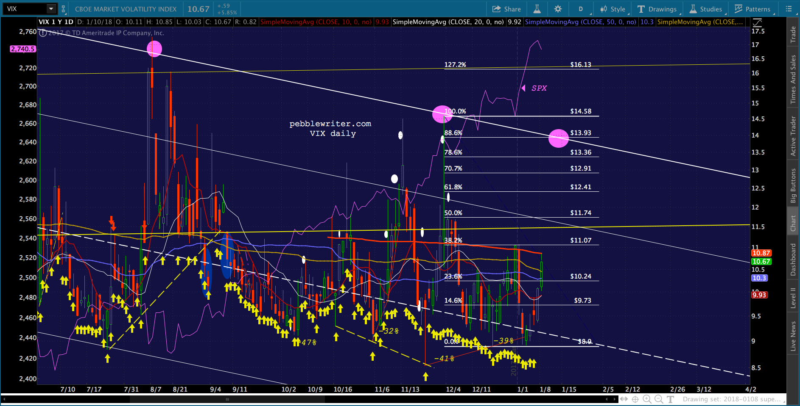Open the Studies dropdown menu
The height and width of the screenshot is (406, 800).
(x=705, y=9)
